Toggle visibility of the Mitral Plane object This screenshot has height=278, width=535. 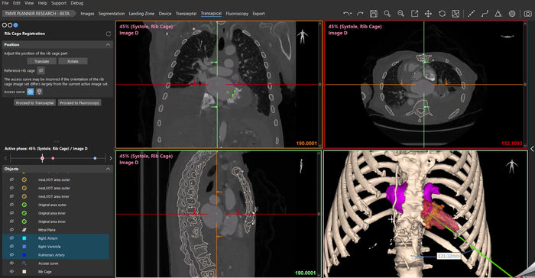click(x=11, y=230)
